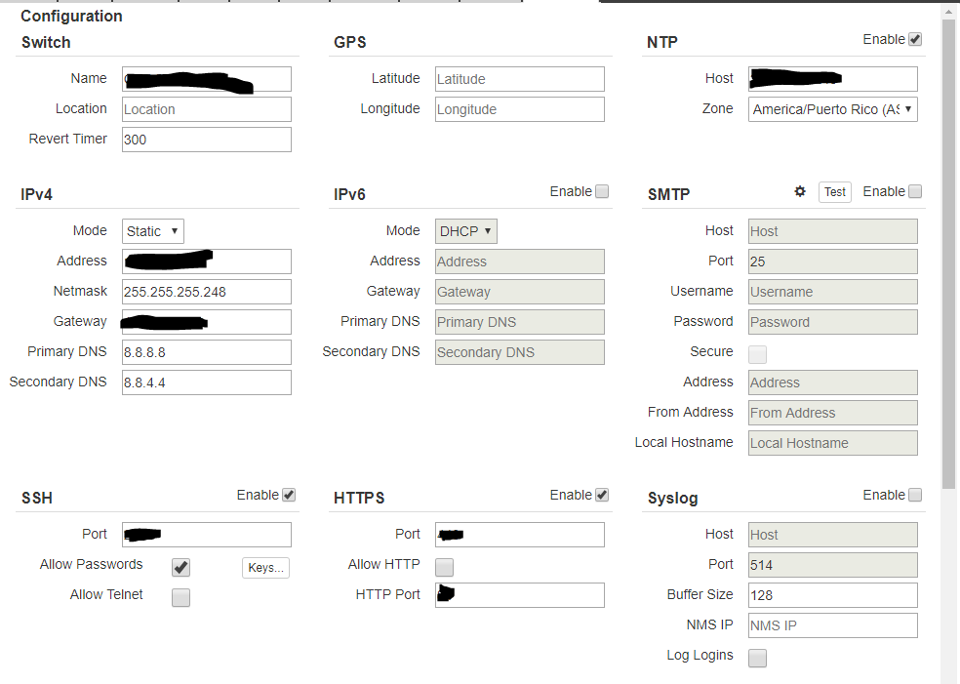Check the Log Logins box
This screenshot has width=960, height=684.
tap(757, 659)
